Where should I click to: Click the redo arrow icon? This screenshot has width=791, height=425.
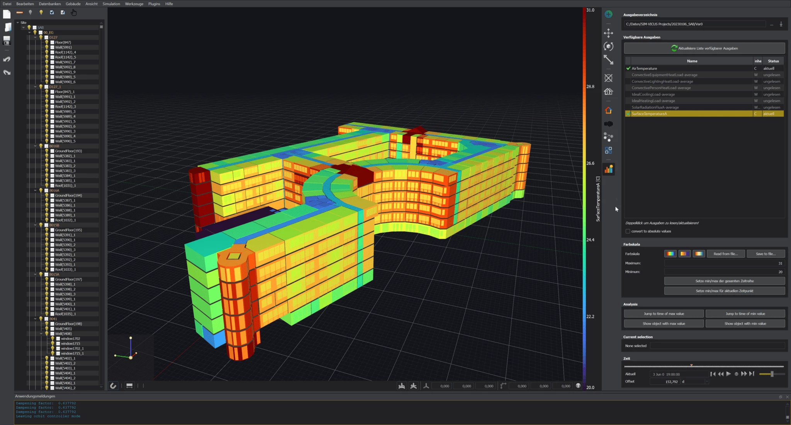click(x=7, y=73)
